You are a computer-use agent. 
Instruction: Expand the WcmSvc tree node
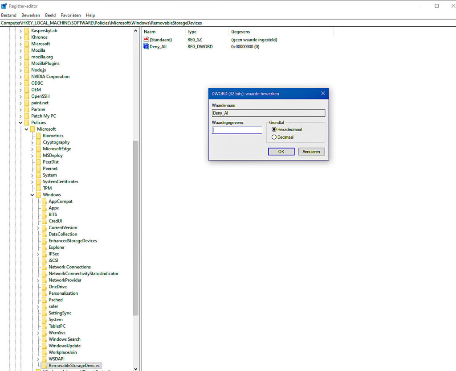38,333
